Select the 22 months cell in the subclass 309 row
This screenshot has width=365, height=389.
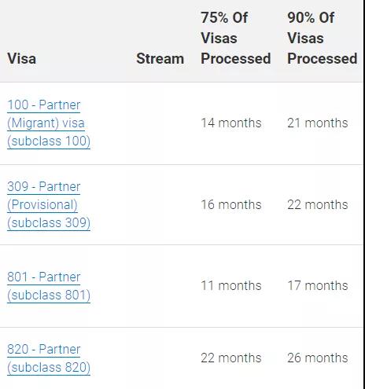318,204
